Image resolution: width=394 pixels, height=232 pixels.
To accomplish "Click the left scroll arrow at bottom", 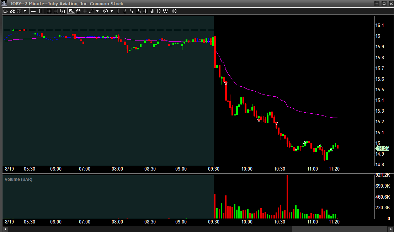I will [x=5, y=229].
